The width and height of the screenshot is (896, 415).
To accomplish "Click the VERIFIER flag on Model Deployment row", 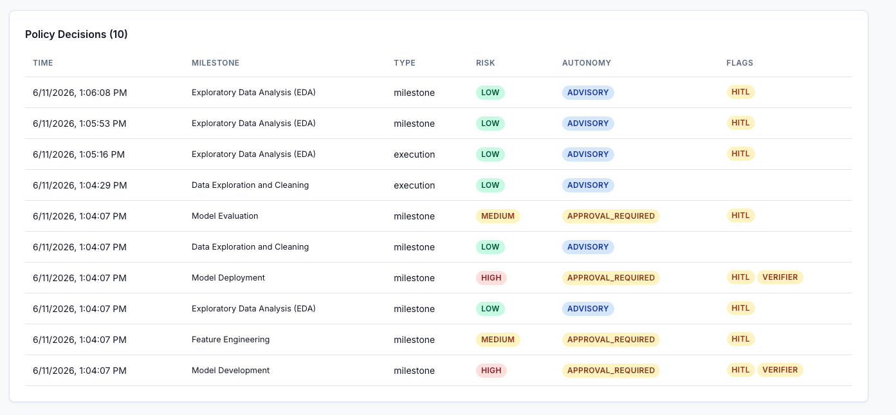I will 780,277.
